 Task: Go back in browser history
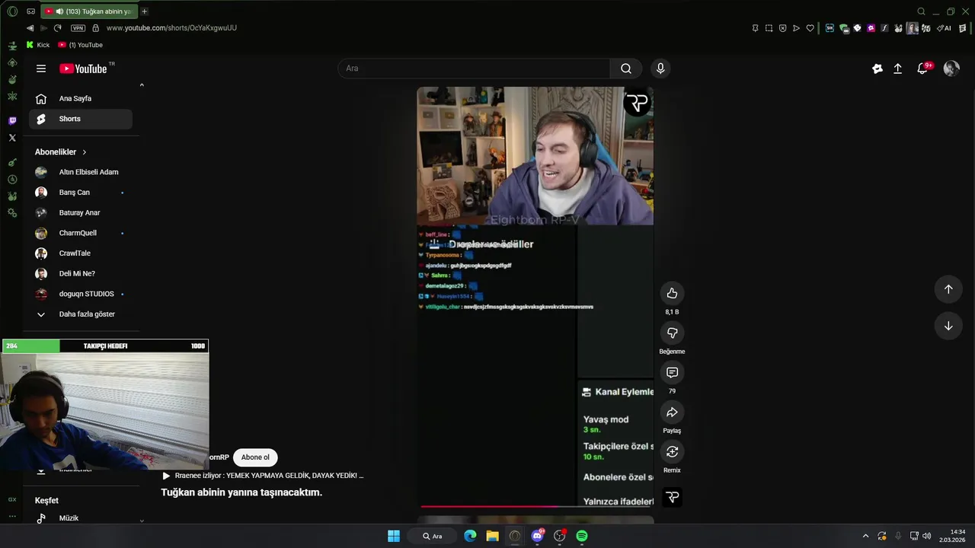tap(30, 28)
